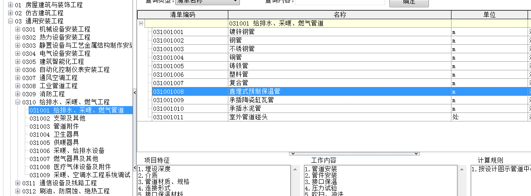This screenshot has height=196, width=531.
Task: Collapse 0310 给排水、采暖、燃气工程 node
Action: click(x=18, y=102)
